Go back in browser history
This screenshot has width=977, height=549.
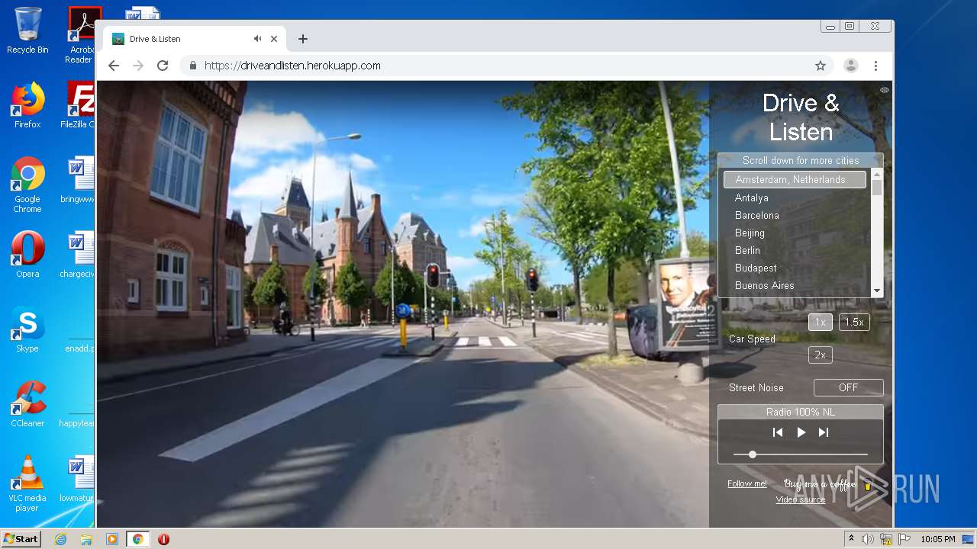pos(114,66)
